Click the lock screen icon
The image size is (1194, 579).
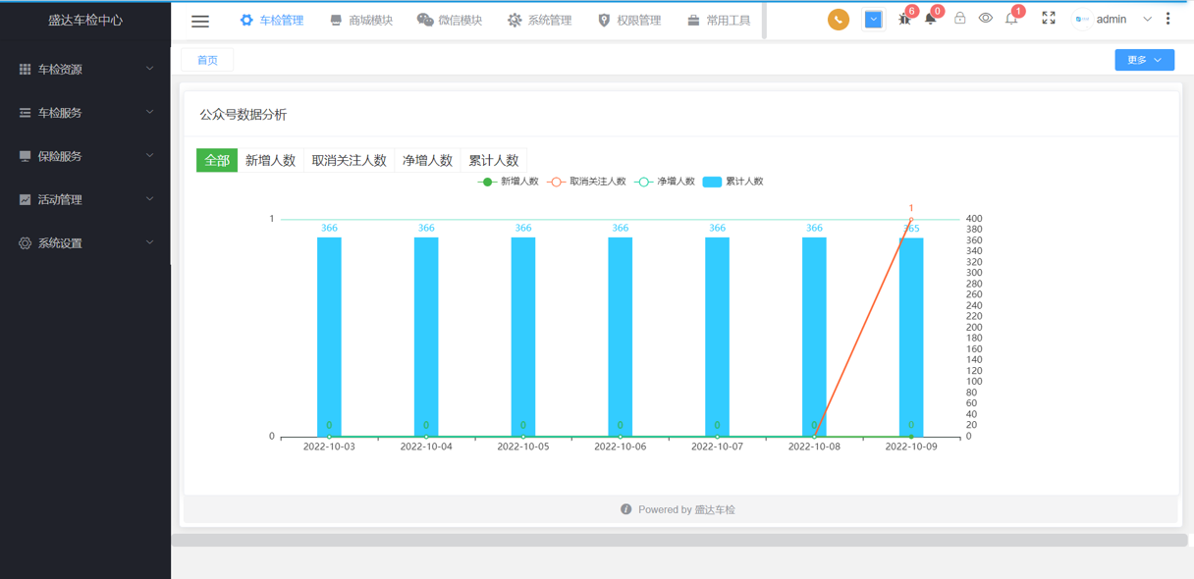(959, 19)
